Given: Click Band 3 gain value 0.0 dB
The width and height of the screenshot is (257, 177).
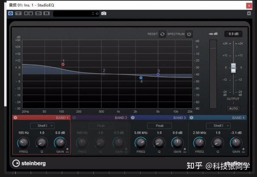Looking at the screenshot, I should point(177,133).
